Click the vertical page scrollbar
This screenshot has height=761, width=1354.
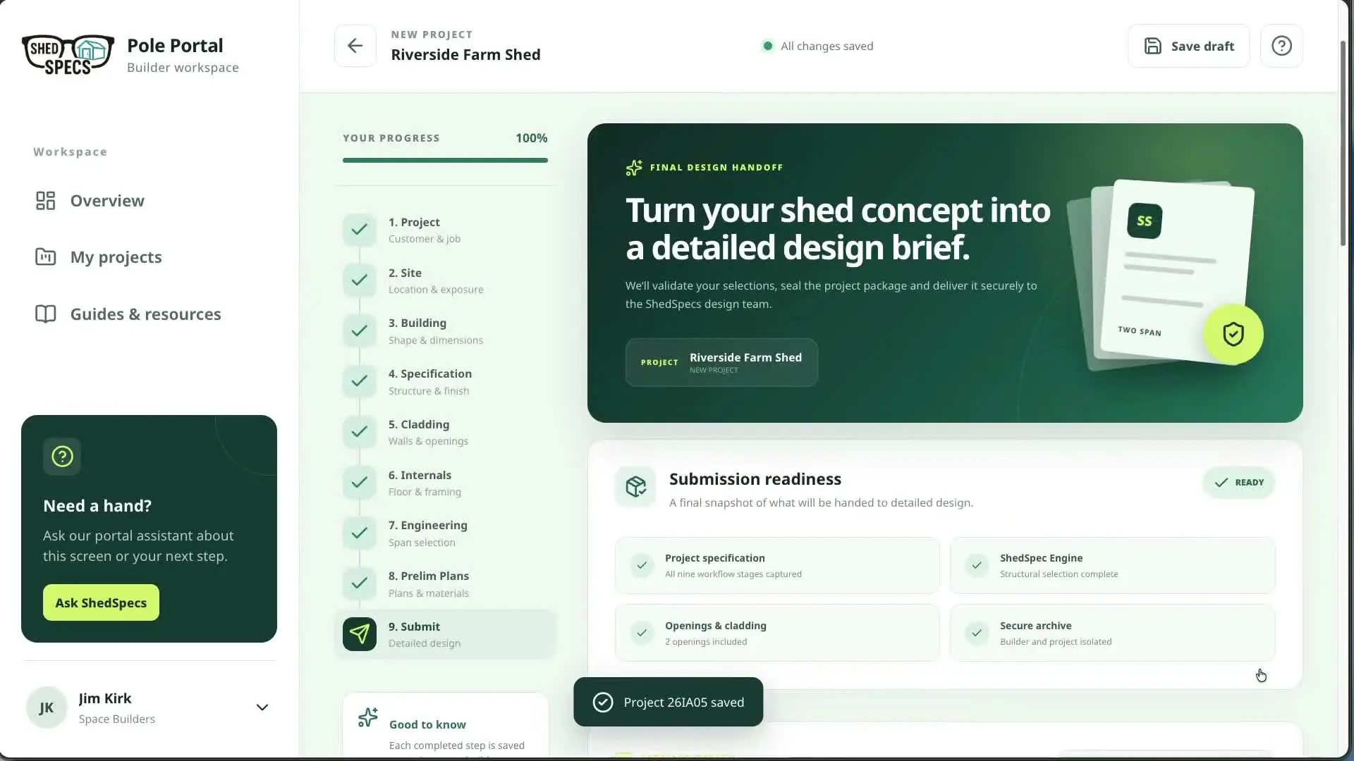(x=1343, y=143)
